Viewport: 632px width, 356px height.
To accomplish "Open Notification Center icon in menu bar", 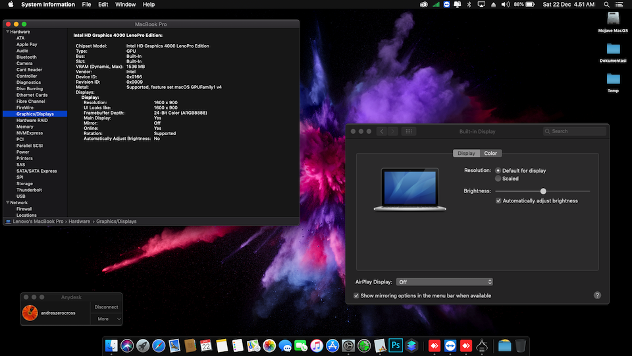I will click(x=619, y=5).
